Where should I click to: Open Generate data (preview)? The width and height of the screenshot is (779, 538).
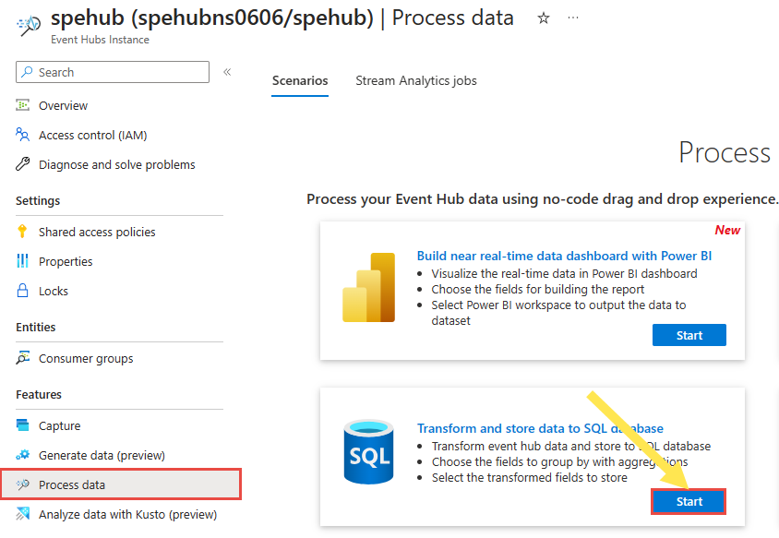(102, 455)
